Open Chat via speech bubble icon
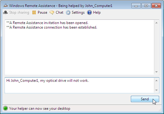 52,12
